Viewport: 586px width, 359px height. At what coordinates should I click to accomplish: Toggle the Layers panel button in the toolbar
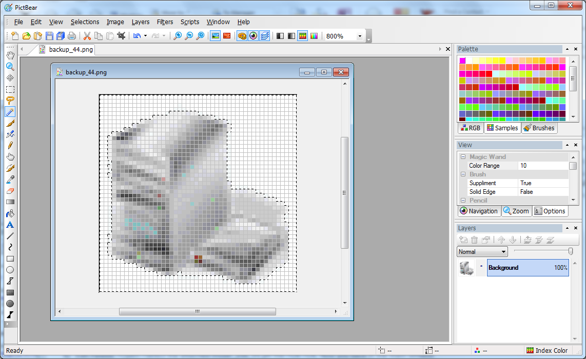click(x=265, y=36)
